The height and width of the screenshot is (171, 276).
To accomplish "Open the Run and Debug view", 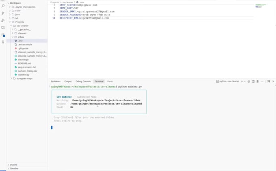I will 3,20.
